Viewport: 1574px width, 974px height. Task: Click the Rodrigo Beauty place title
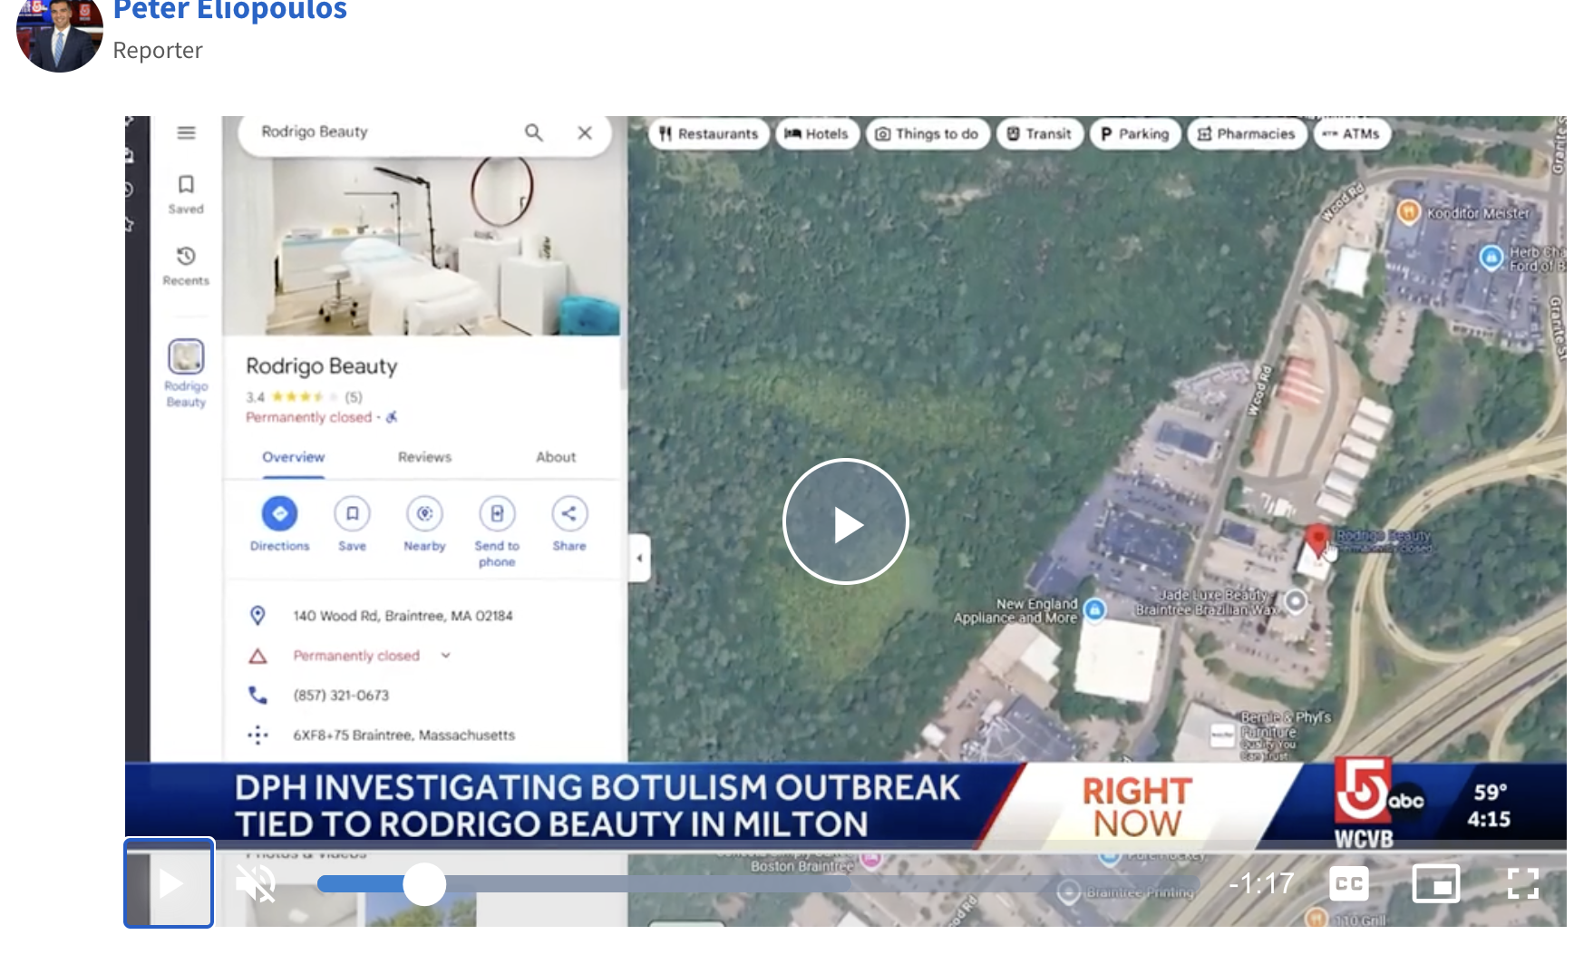pyautogui.click(x=321, y=366)
